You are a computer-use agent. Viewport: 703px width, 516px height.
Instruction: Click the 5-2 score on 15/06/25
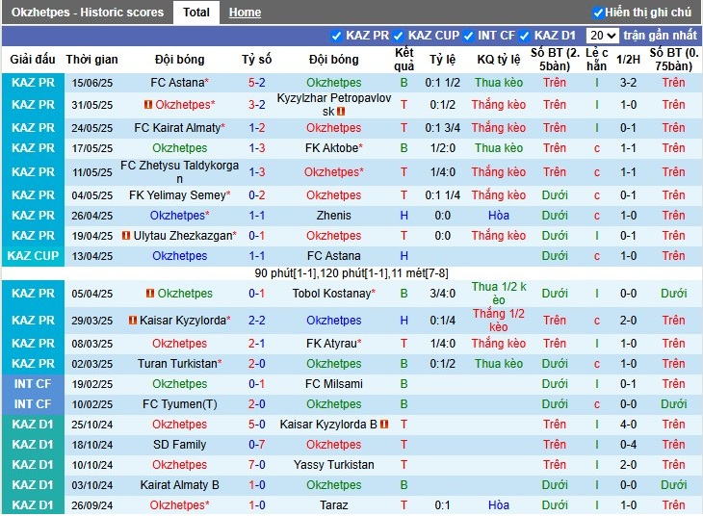257,83
